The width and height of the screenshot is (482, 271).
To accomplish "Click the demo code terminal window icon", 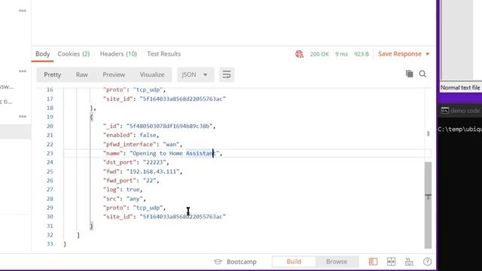I will click(445, 111).
